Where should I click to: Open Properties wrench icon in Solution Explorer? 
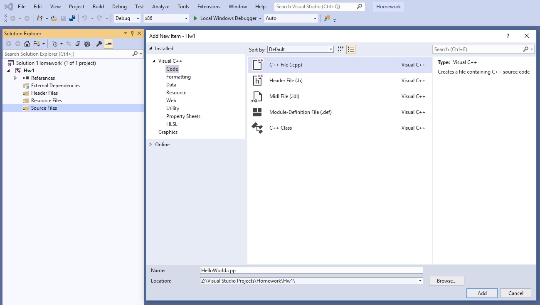[99, 44]
